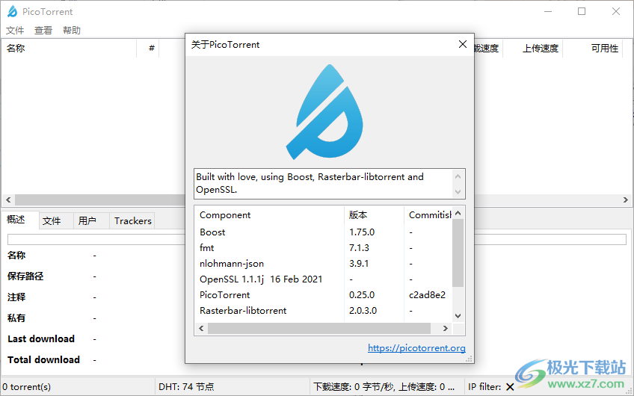This screenshot has width=634, height=396.
Task: Sort torrent list by 名称 column header
Action: [69, 49]
